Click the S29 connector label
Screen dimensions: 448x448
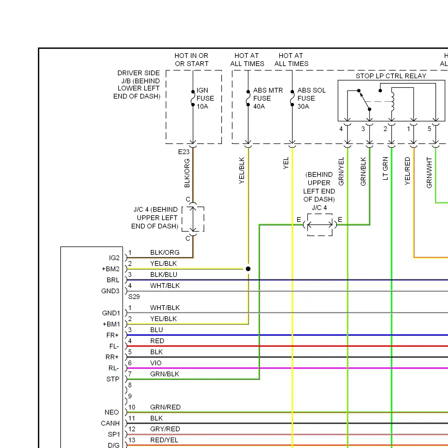pos(134,297)
